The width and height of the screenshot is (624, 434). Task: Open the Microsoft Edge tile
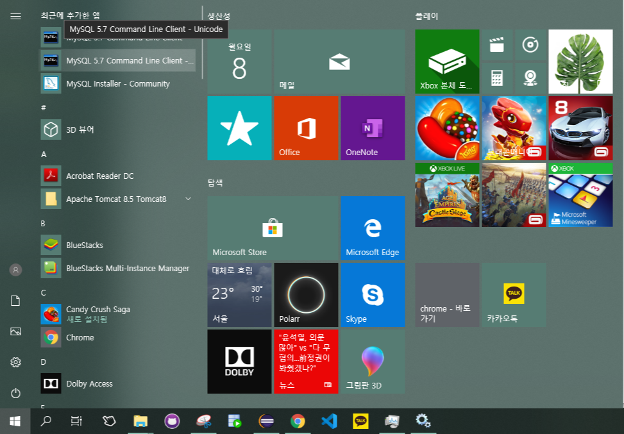pos(373,228)
